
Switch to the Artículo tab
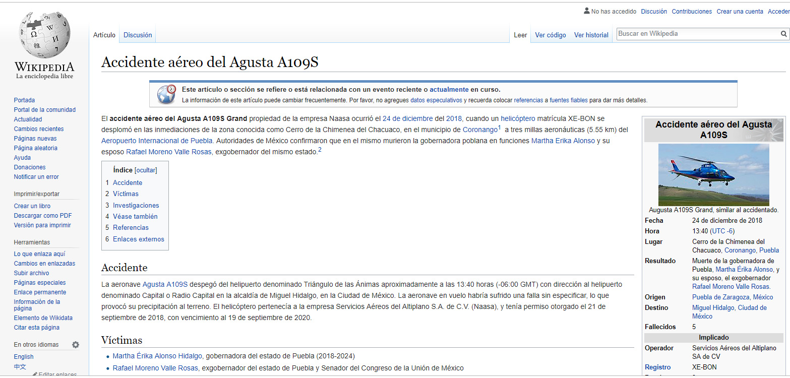[104, 35]
